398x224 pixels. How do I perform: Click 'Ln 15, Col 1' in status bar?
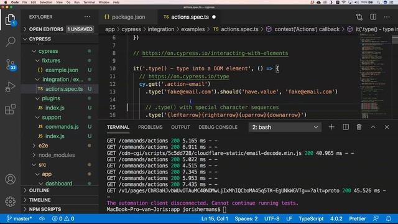pos(215,218)
